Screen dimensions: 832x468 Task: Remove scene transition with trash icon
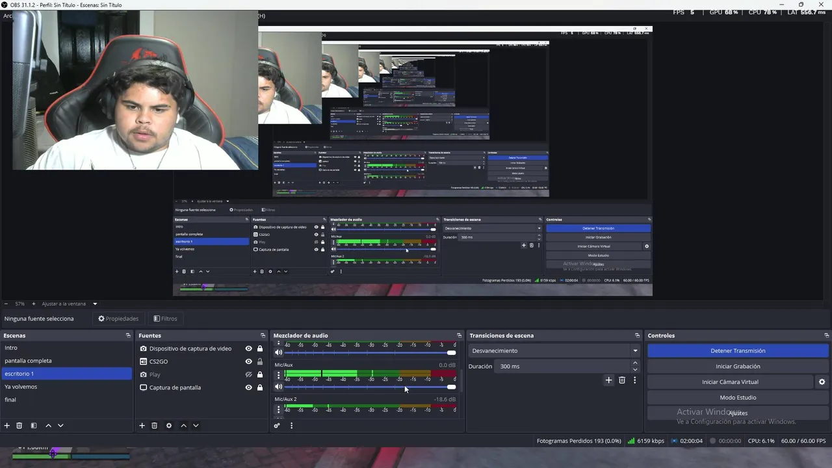click(x=622, y=380)
